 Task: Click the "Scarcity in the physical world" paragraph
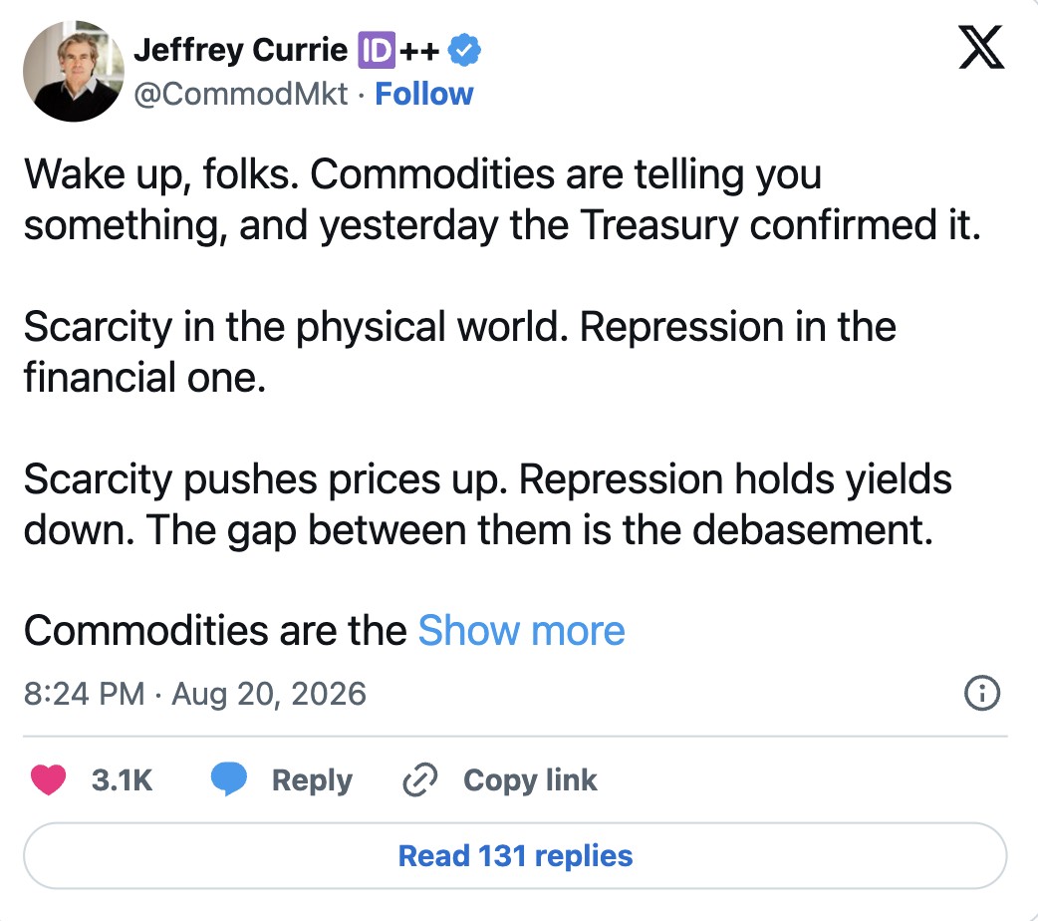[460, 352]
